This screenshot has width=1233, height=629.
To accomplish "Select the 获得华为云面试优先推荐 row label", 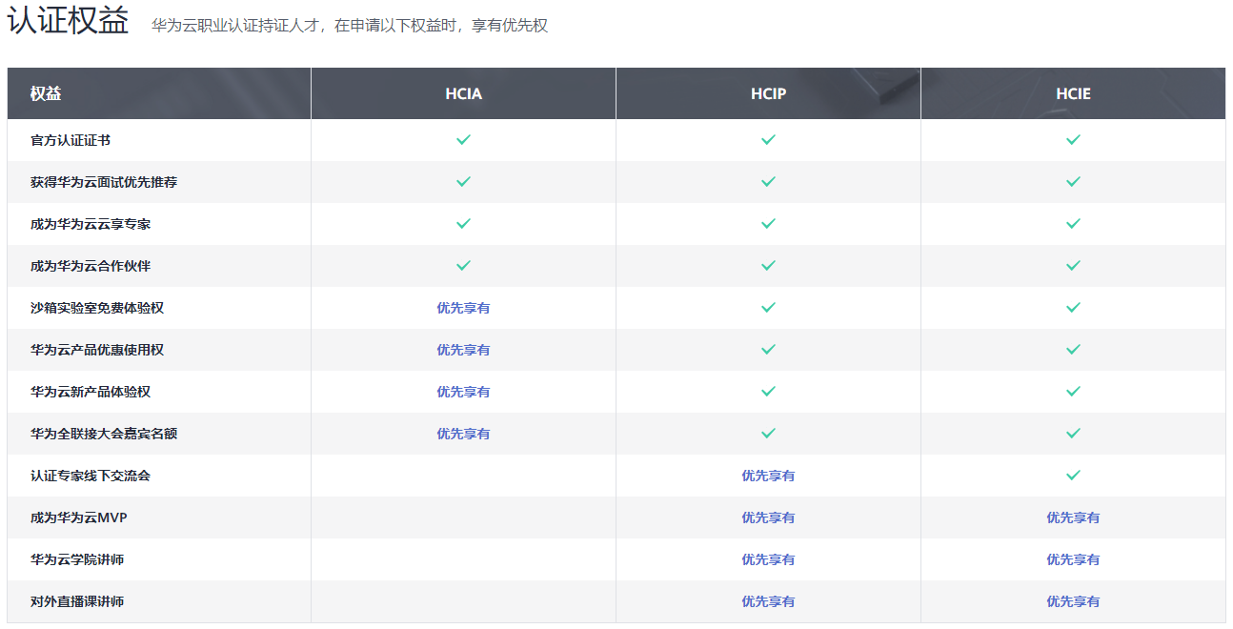I will point(104,182).
